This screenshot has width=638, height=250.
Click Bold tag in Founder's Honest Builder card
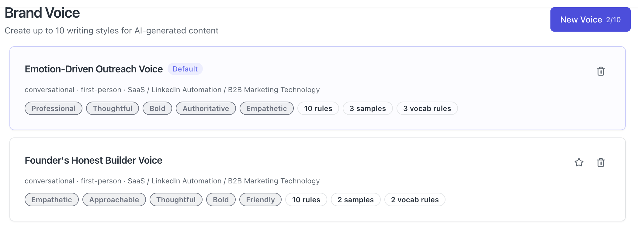221,200
